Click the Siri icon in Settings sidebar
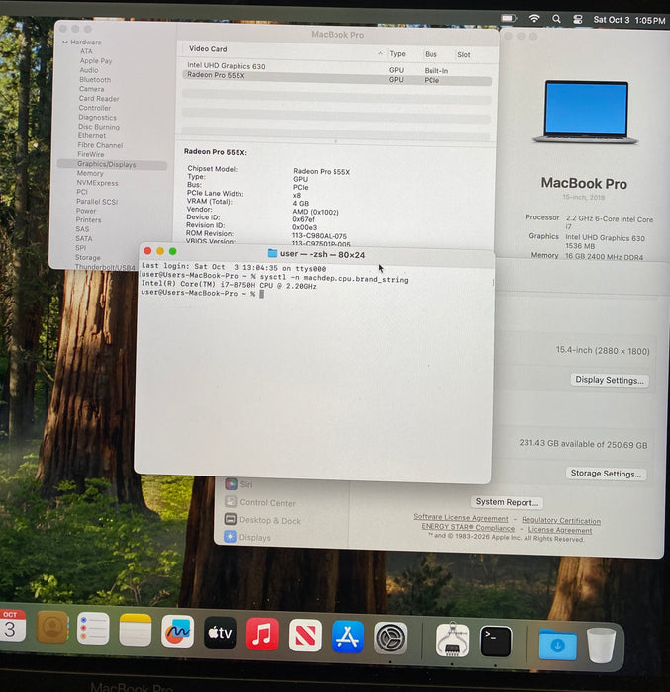 [232, 484]
